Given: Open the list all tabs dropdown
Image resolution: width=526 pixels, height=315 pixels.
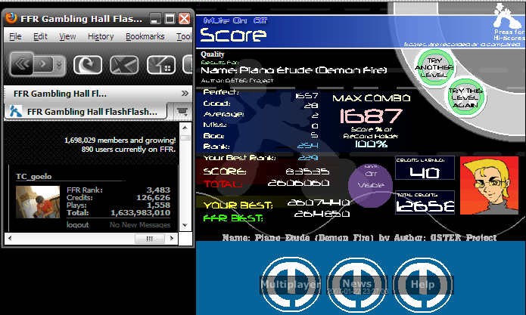Looking at the screenshot, I should click(x=182, y=111).
